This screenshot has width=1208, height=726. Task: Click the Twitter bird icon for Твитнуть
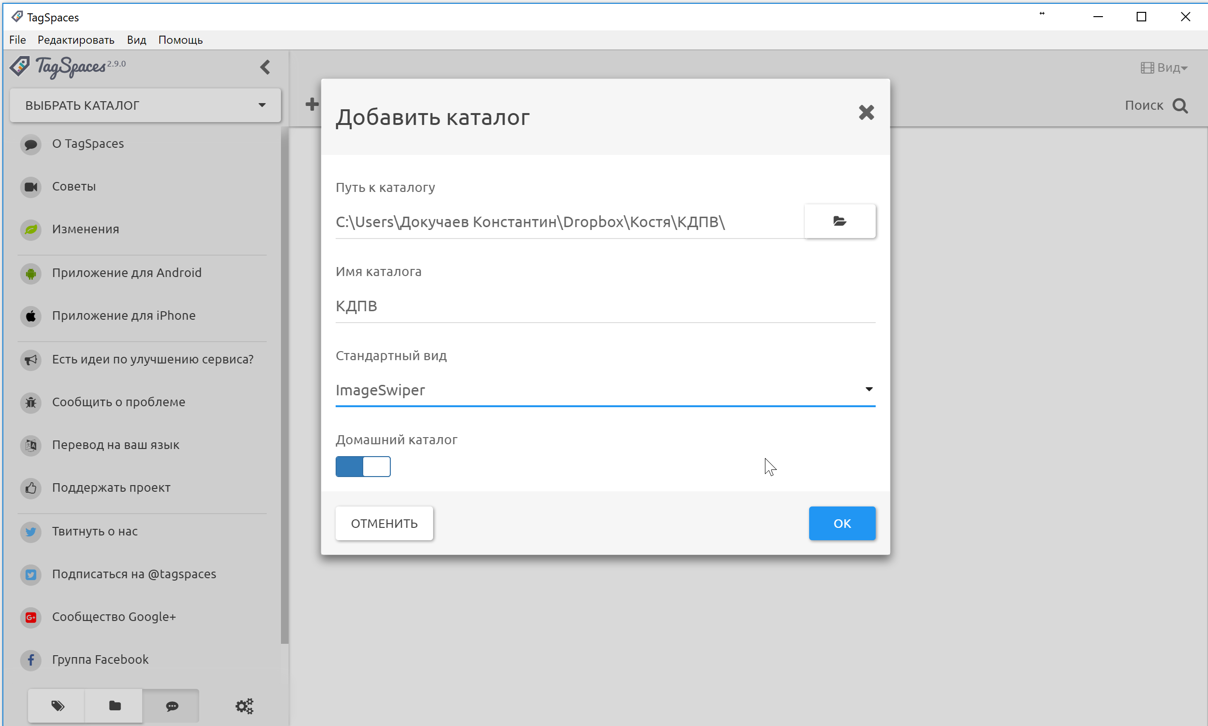point(31,531)
